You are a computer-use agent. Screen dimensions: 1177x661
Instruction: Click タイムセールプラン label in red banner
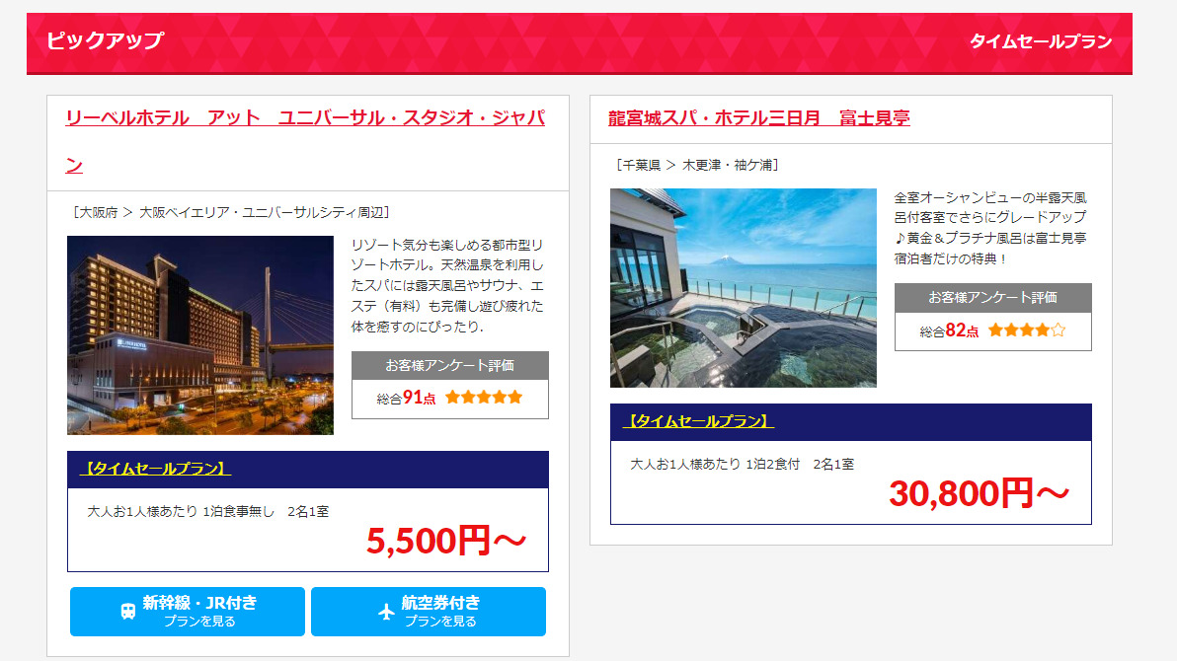tap(1041, 41)
